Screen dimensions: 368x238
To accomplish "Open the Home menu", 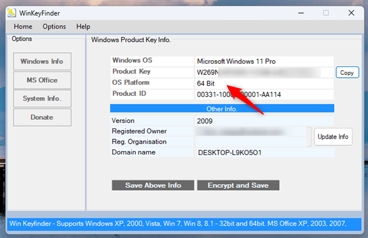I will click(23, 27).
